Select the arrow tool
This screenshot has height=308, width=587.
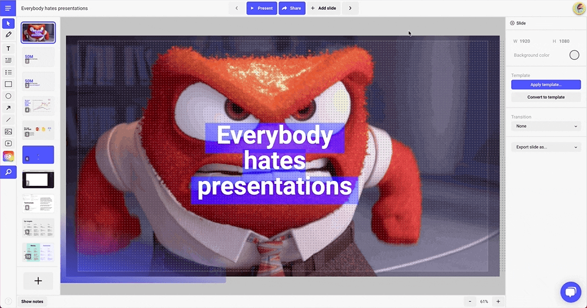8,108
